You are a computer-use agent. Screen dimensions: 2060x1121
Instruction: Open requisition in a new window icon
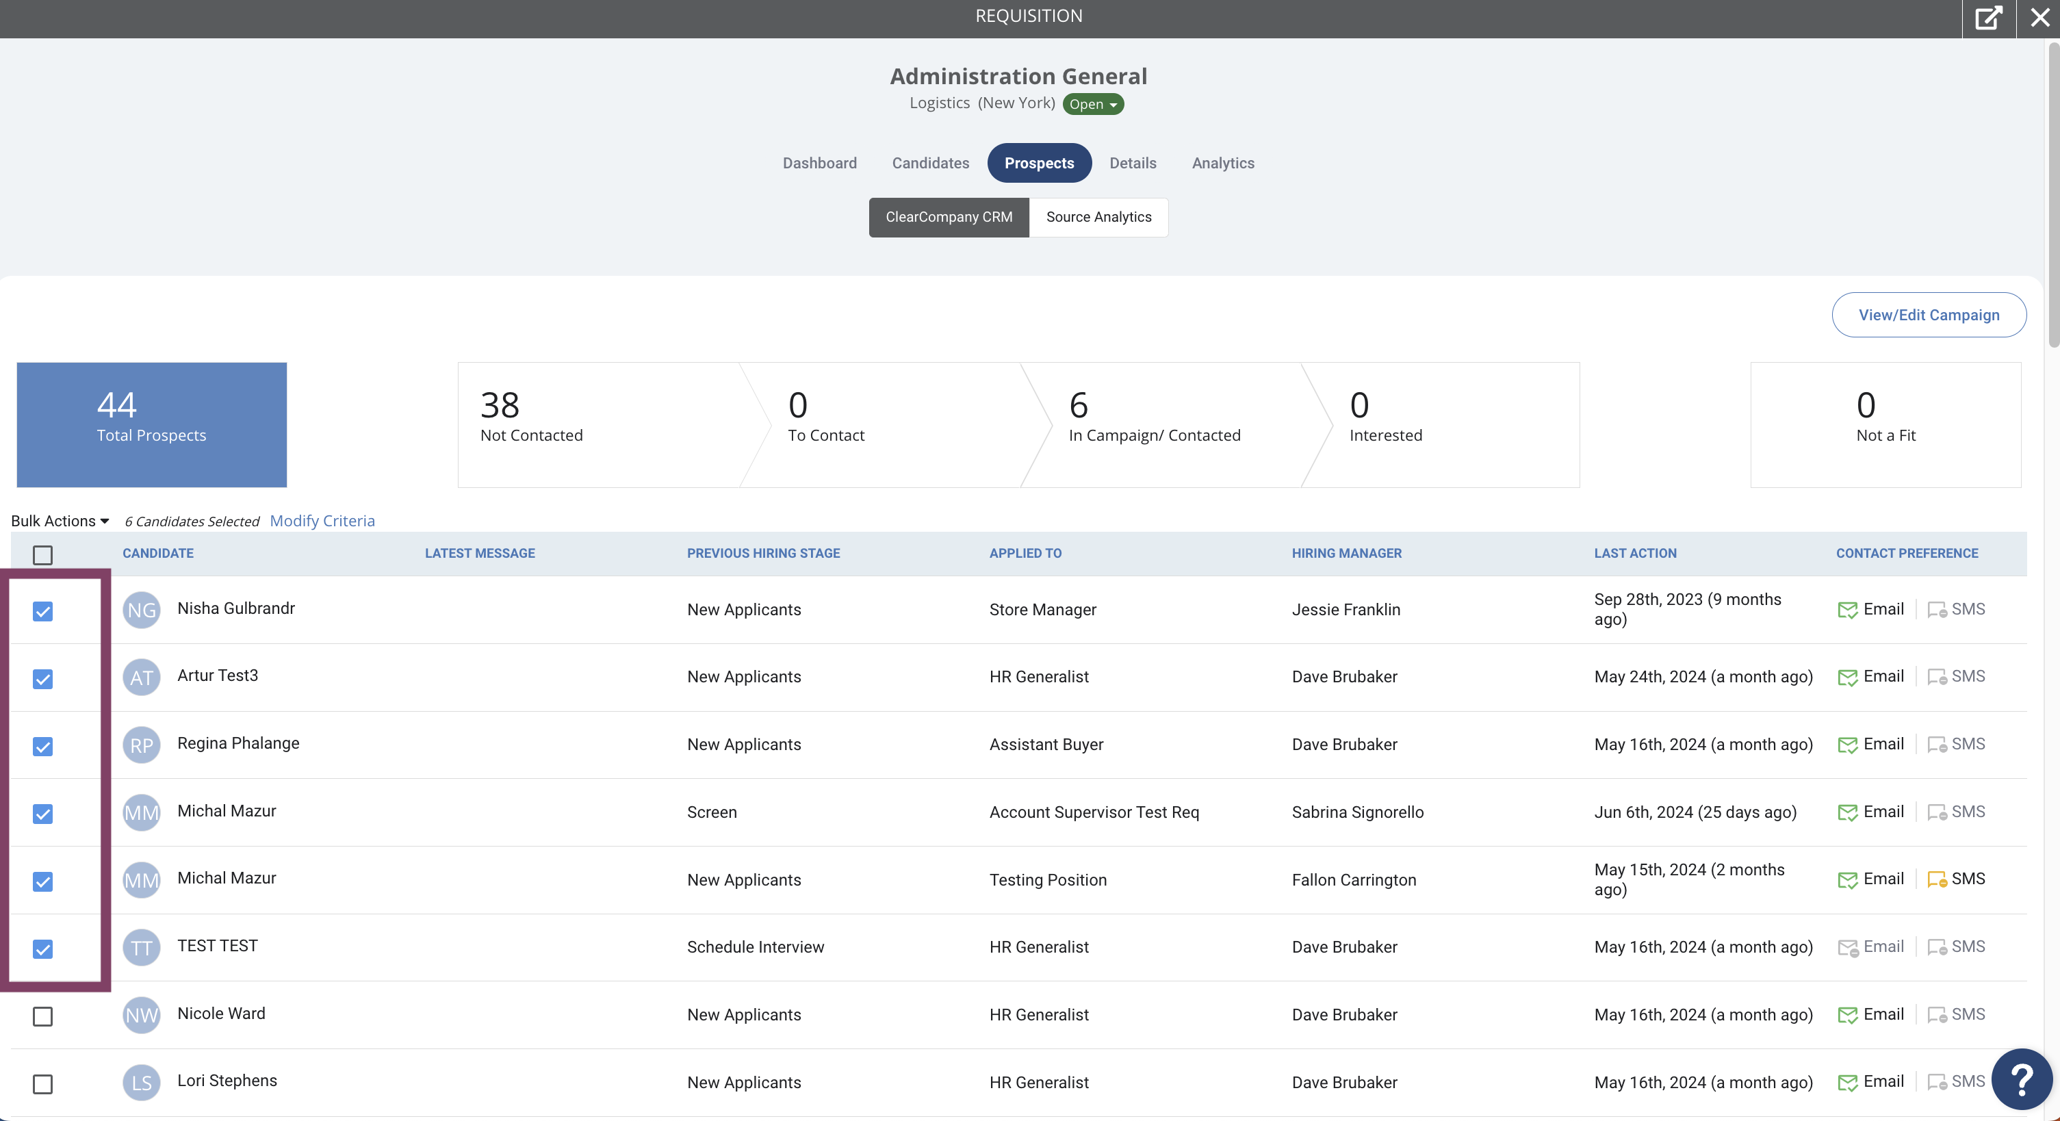coord(1988,18)
